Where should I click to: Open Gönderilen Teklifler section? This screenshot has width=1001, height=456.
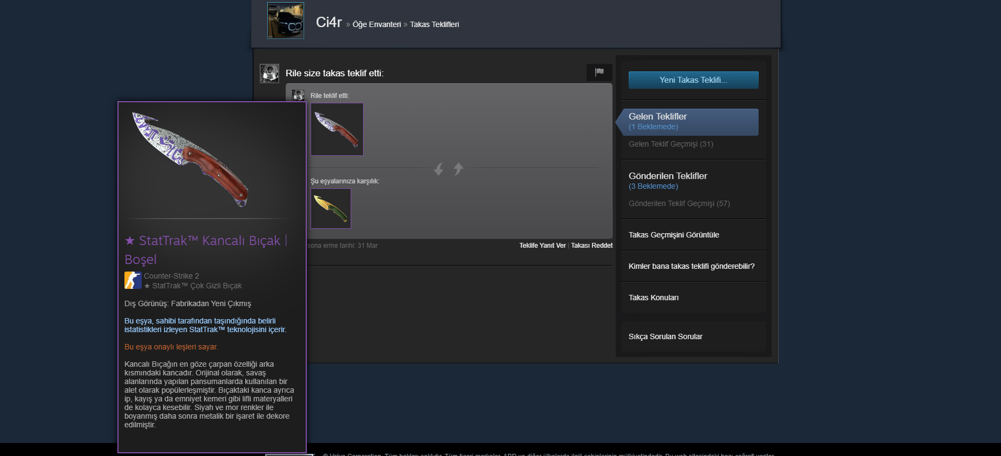tap(668, 176)
